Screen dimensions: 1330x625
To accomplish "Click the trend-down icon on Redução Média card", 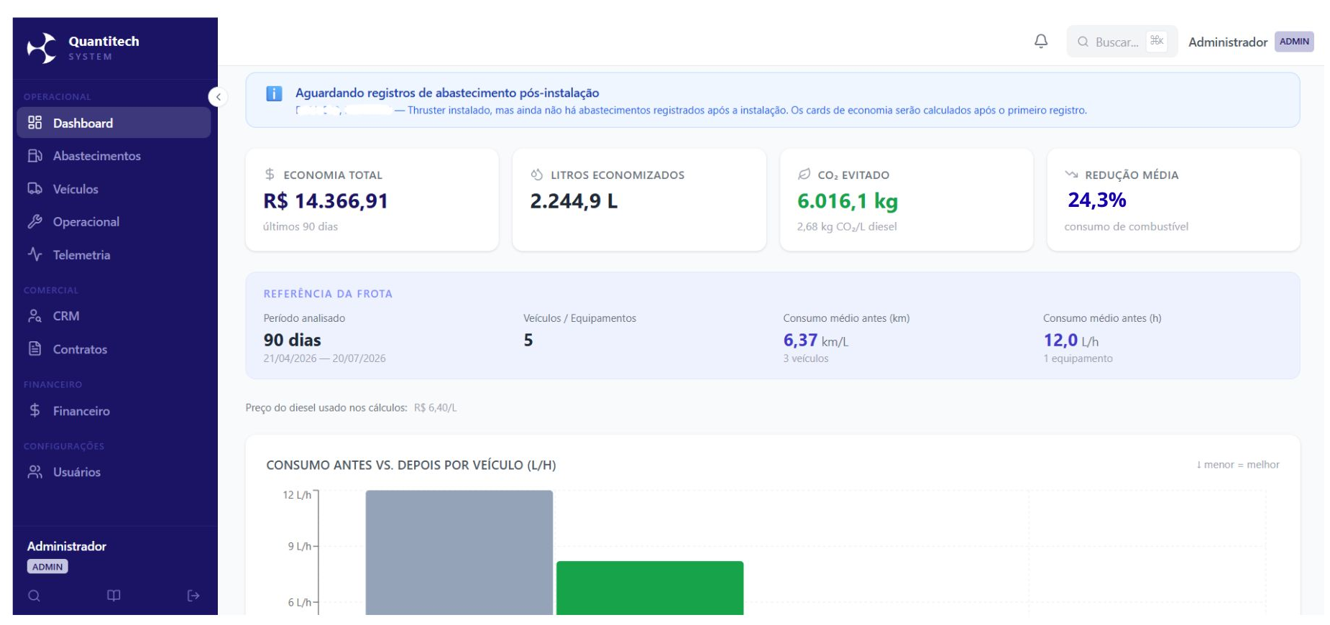I will point(1071,174).
